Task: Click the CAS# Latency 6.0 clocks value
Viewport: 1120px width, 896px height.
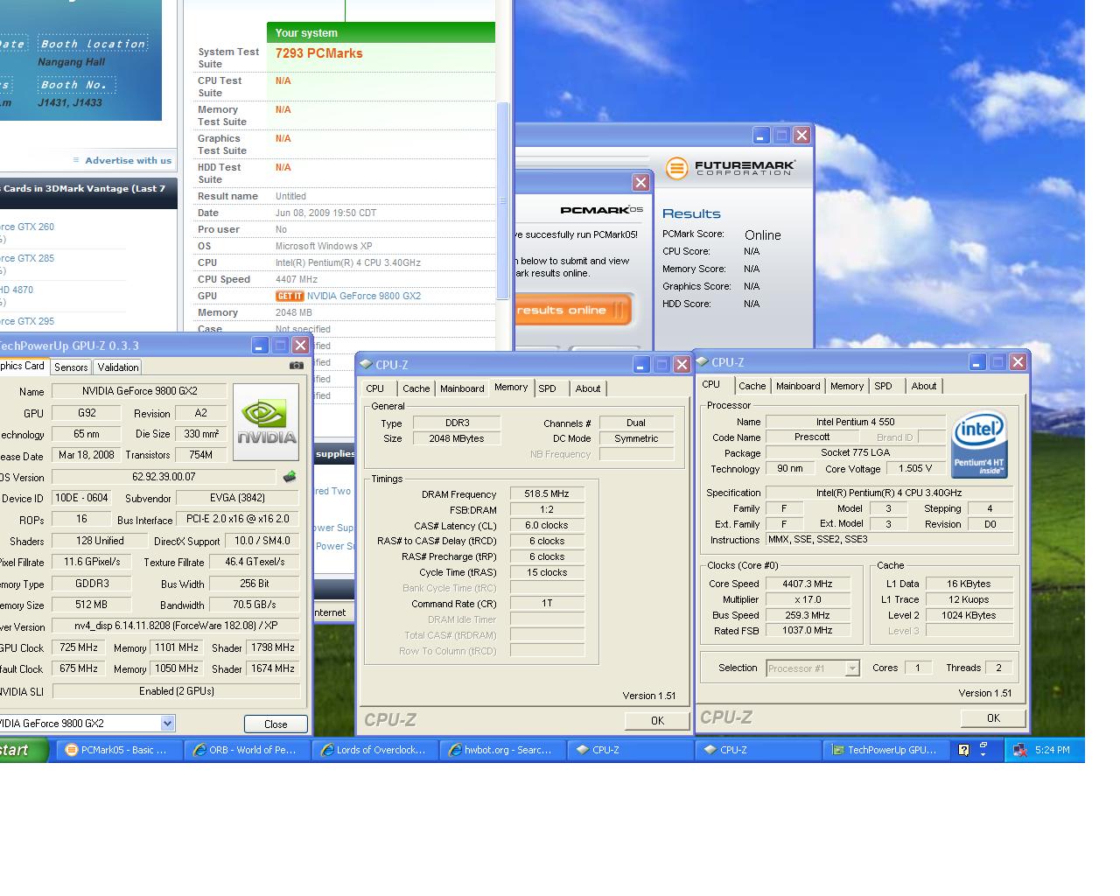Action: [547, 525]
